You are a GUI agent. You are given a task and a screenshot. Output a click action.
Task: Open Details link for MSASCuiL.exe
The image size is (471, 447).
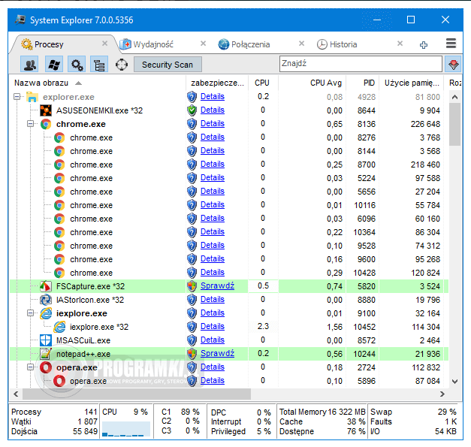point(213,340)
